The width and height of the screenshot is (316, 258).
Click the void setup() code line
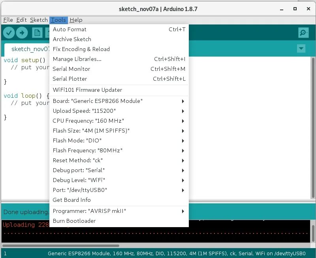point(24,60)
